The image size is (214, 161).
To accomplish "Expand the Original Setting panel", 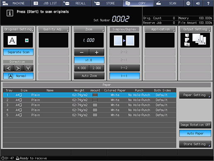I will click(x=18, y=29).
